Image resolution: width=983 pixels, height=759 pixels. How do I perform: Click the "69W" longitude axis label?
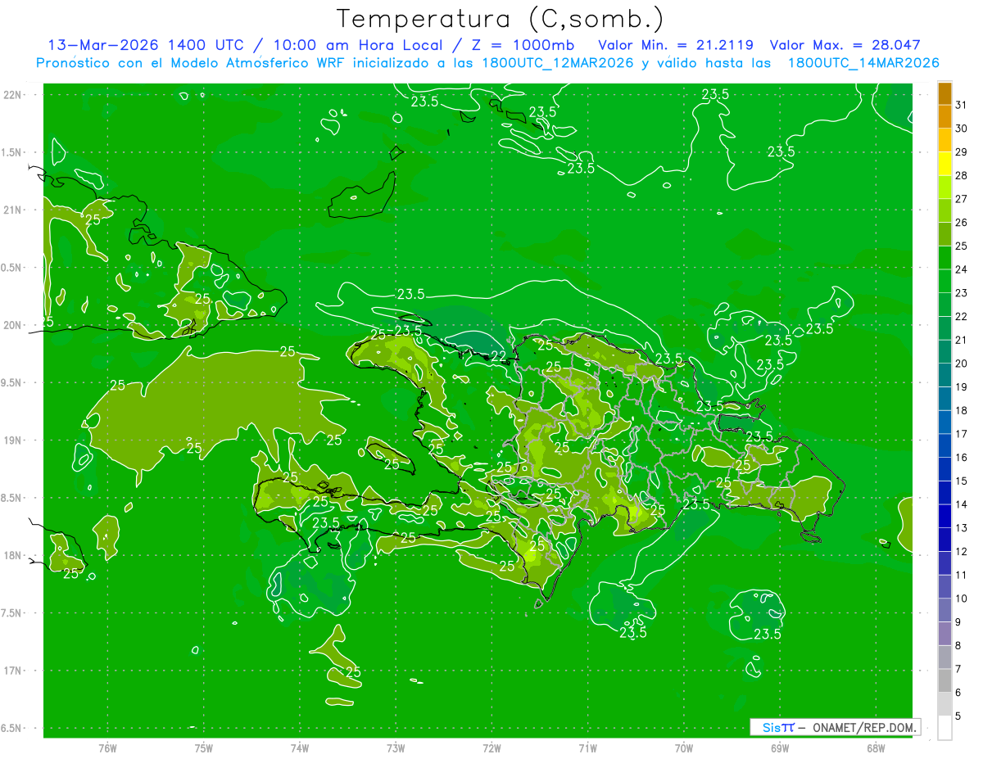pyautogui.click(x=780, y=748)
